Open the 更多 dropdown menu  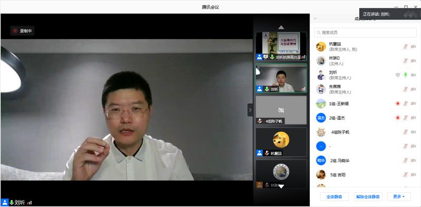399,196
